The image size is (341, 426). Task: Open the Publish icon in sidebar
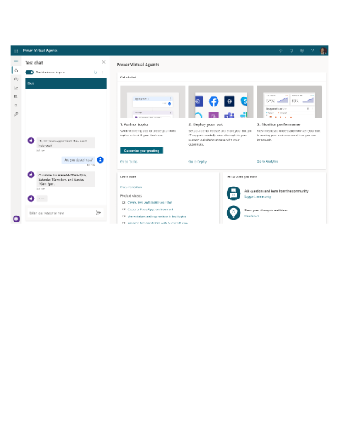[16, 106]
